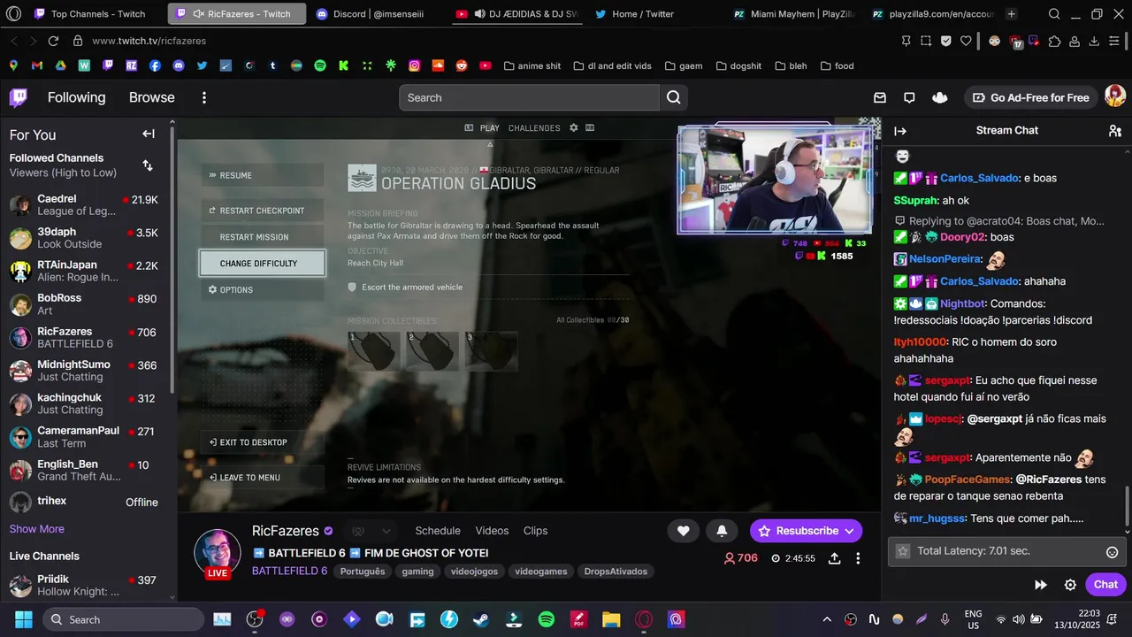Open the share stream icon
The width and height of the screenshot is (1132, 637).
pos(834,558)
